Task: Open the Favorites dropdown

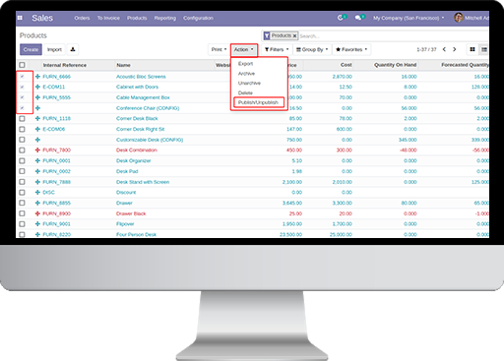Action: (351, 49)
